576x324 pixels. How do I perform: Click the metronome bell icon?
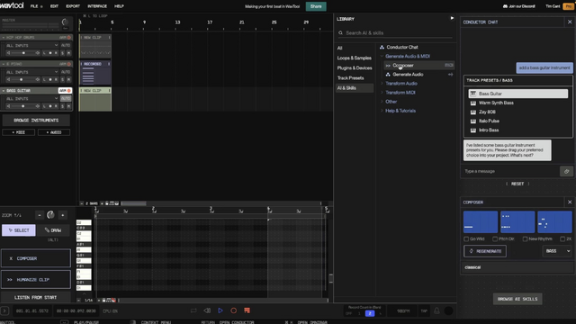click(x=436, y=310)
